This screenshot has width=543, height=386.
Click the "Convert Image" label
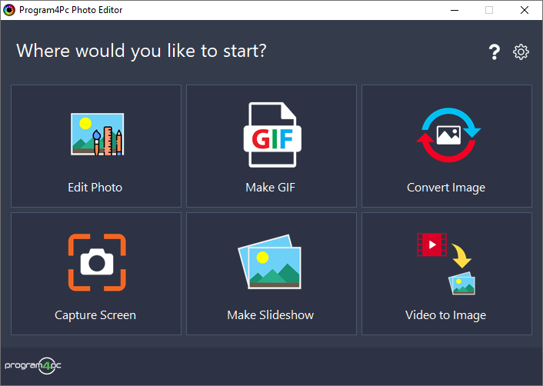(446, 188)
